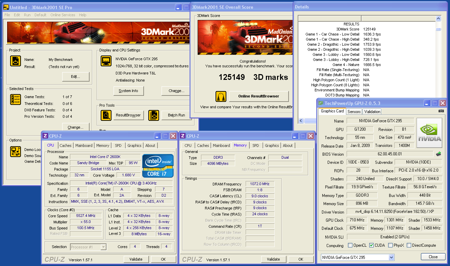Open the Edit menu in 3DMark2001
The height and width of the screenshot is (266, 450).
(17, 15)
